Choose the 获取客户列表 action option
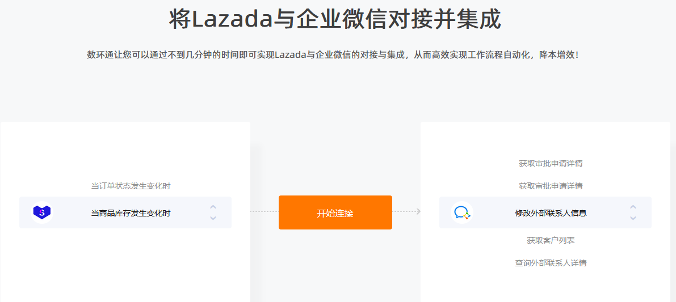Viewport: 676px width, 302px height. click(551, 240)
